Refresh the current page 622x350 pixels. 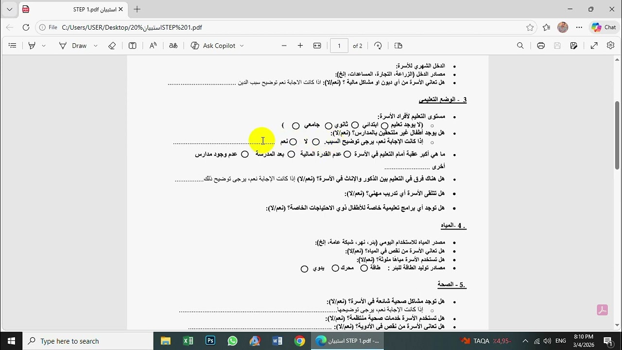point(26,28)
